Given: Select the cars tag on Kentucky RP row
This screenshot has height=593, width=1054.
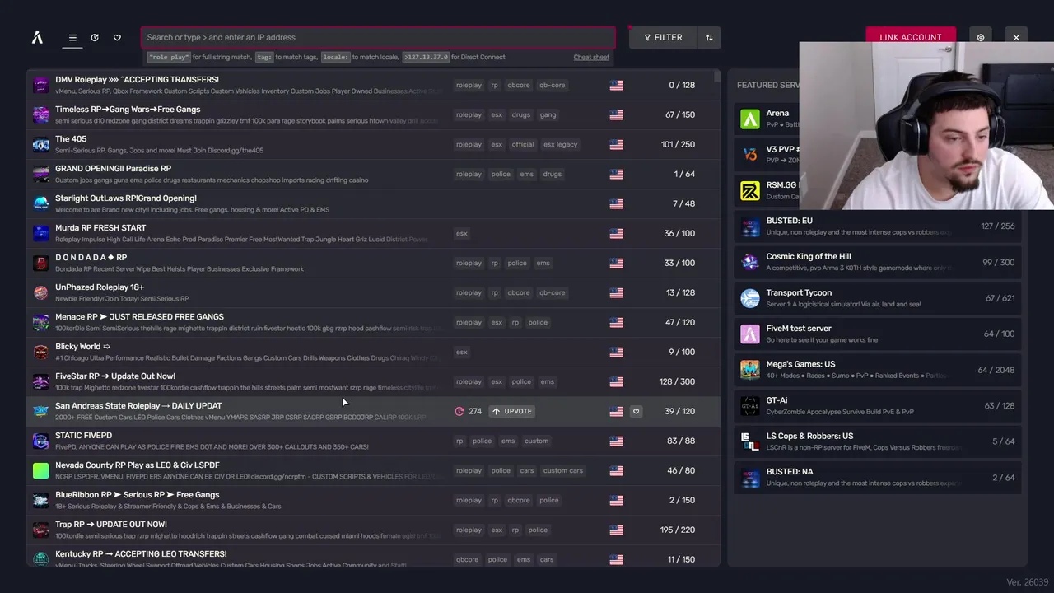Looking at the screenshot, I should 547,559.
